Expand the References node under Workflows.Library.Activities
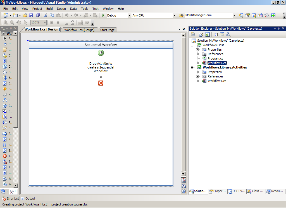This screenshot has height=208, width=286. [197, 76]
